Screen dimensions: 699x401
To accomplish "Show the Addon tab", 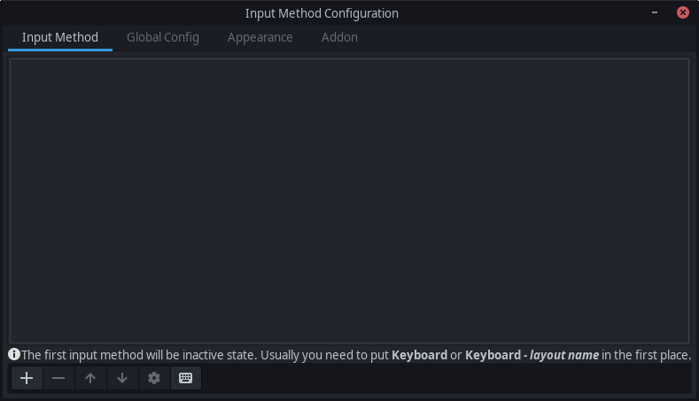I will click(x=339, y=37).
